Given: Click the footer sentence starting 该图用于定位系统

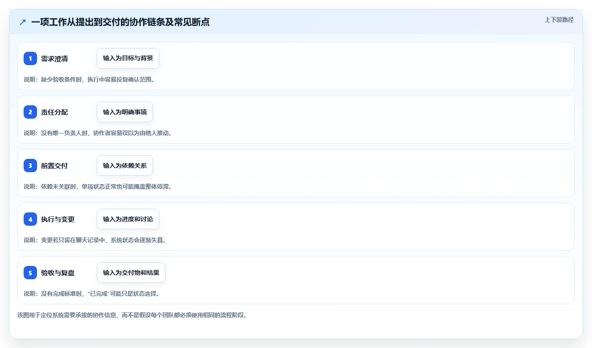Looking at the screenshot, I should tap(132, 315).
